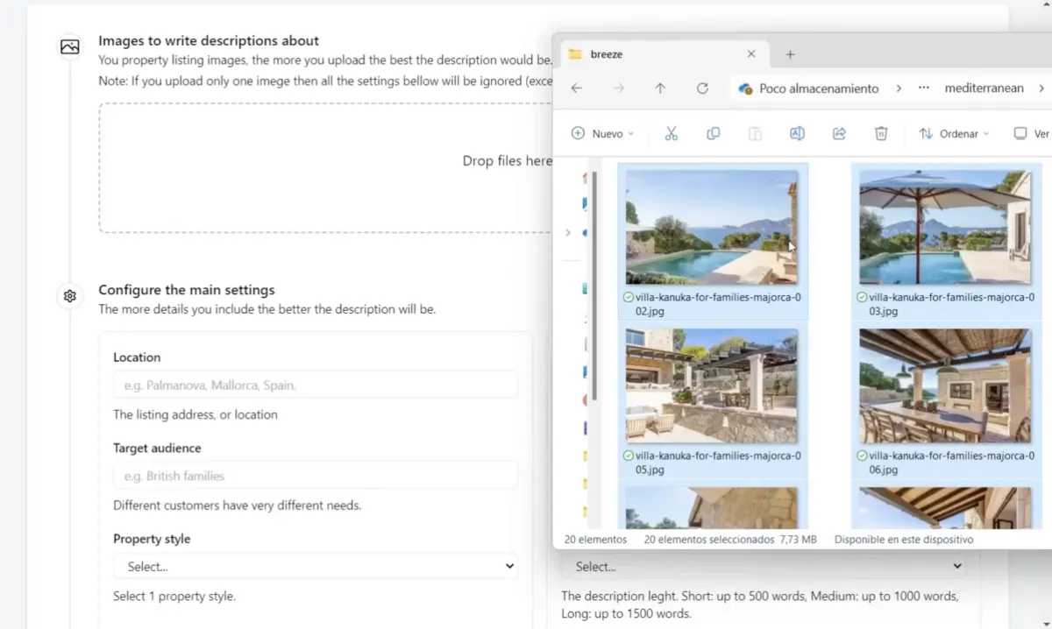The image size is (1052, 629).
Task: Open the Nuevo dropdown in Explorer toolbar
Action: point(602,133)
